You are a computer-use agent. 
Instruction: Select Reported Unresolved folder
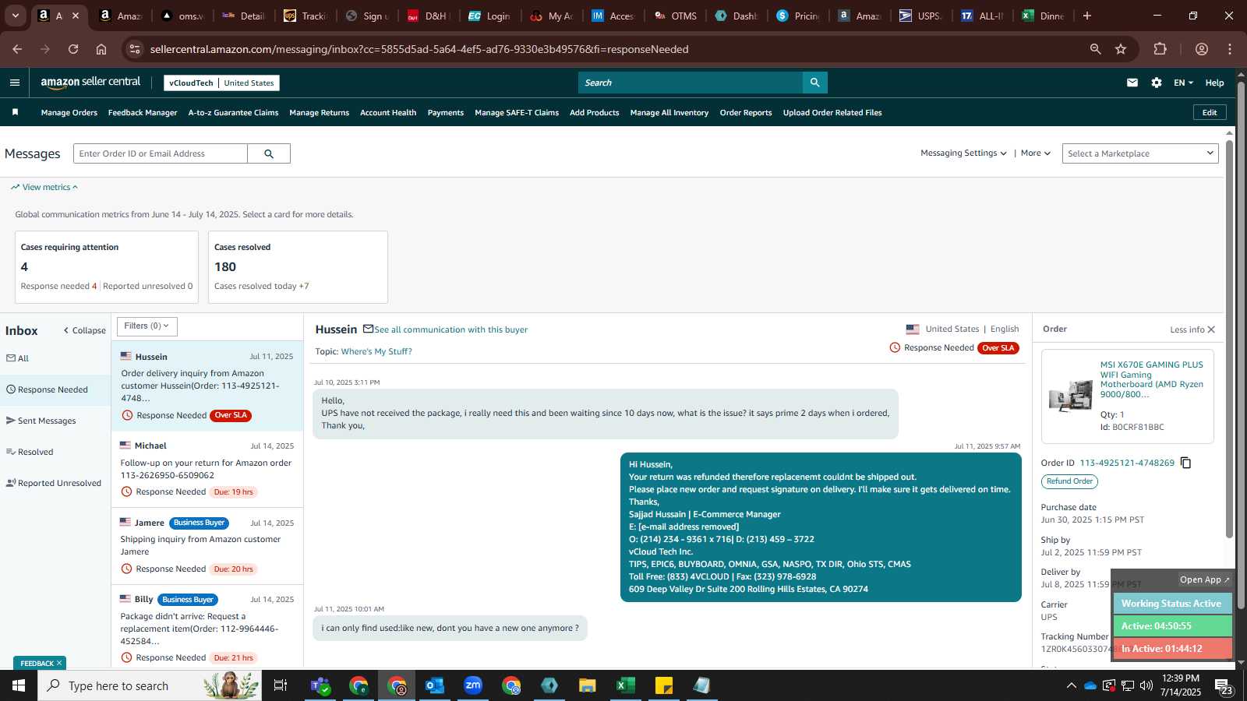coord(55,483)
